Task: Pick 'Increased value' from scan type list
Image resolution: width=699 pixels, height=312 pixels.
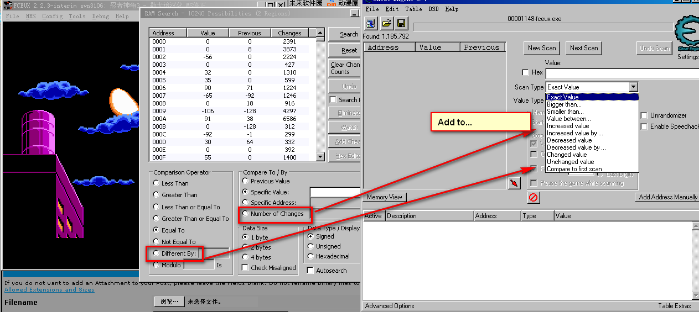Action: point(568,126)
